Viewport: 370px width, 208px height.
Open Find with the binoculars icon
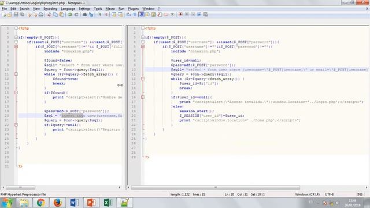tap(85, 14)
